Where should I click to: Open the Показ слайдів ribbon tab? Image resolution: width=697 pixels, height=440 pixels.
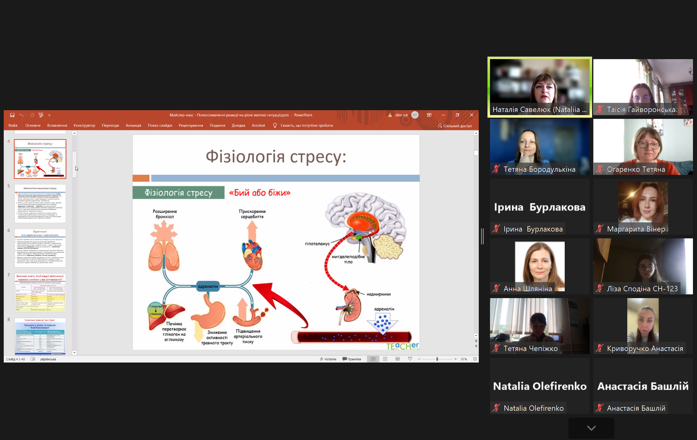coord(160,125)
